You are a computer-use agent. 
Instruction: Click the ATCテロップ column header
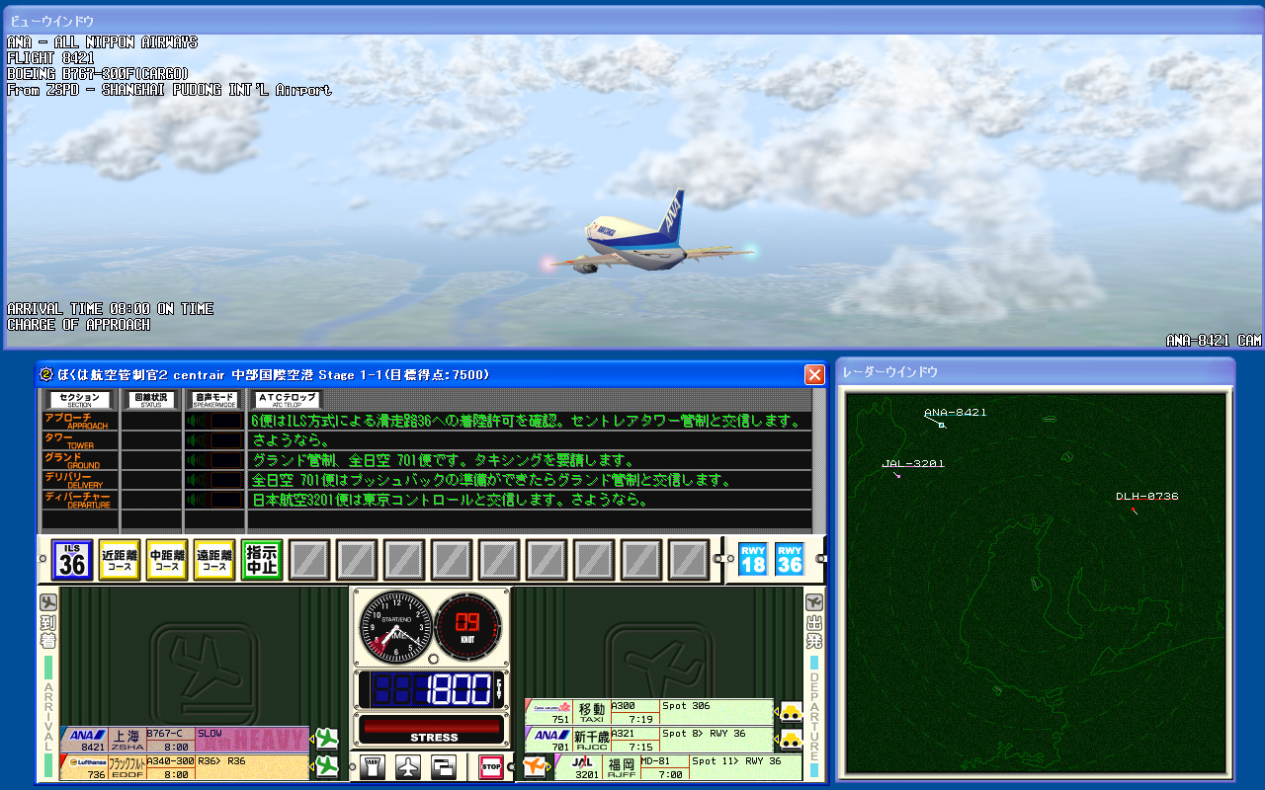(x=286, y=399)
